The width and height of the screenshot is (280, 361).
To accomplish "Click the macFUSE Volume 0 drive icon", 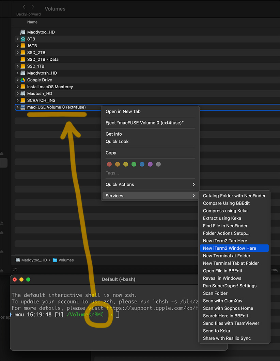I will click(x=23, y=107).
